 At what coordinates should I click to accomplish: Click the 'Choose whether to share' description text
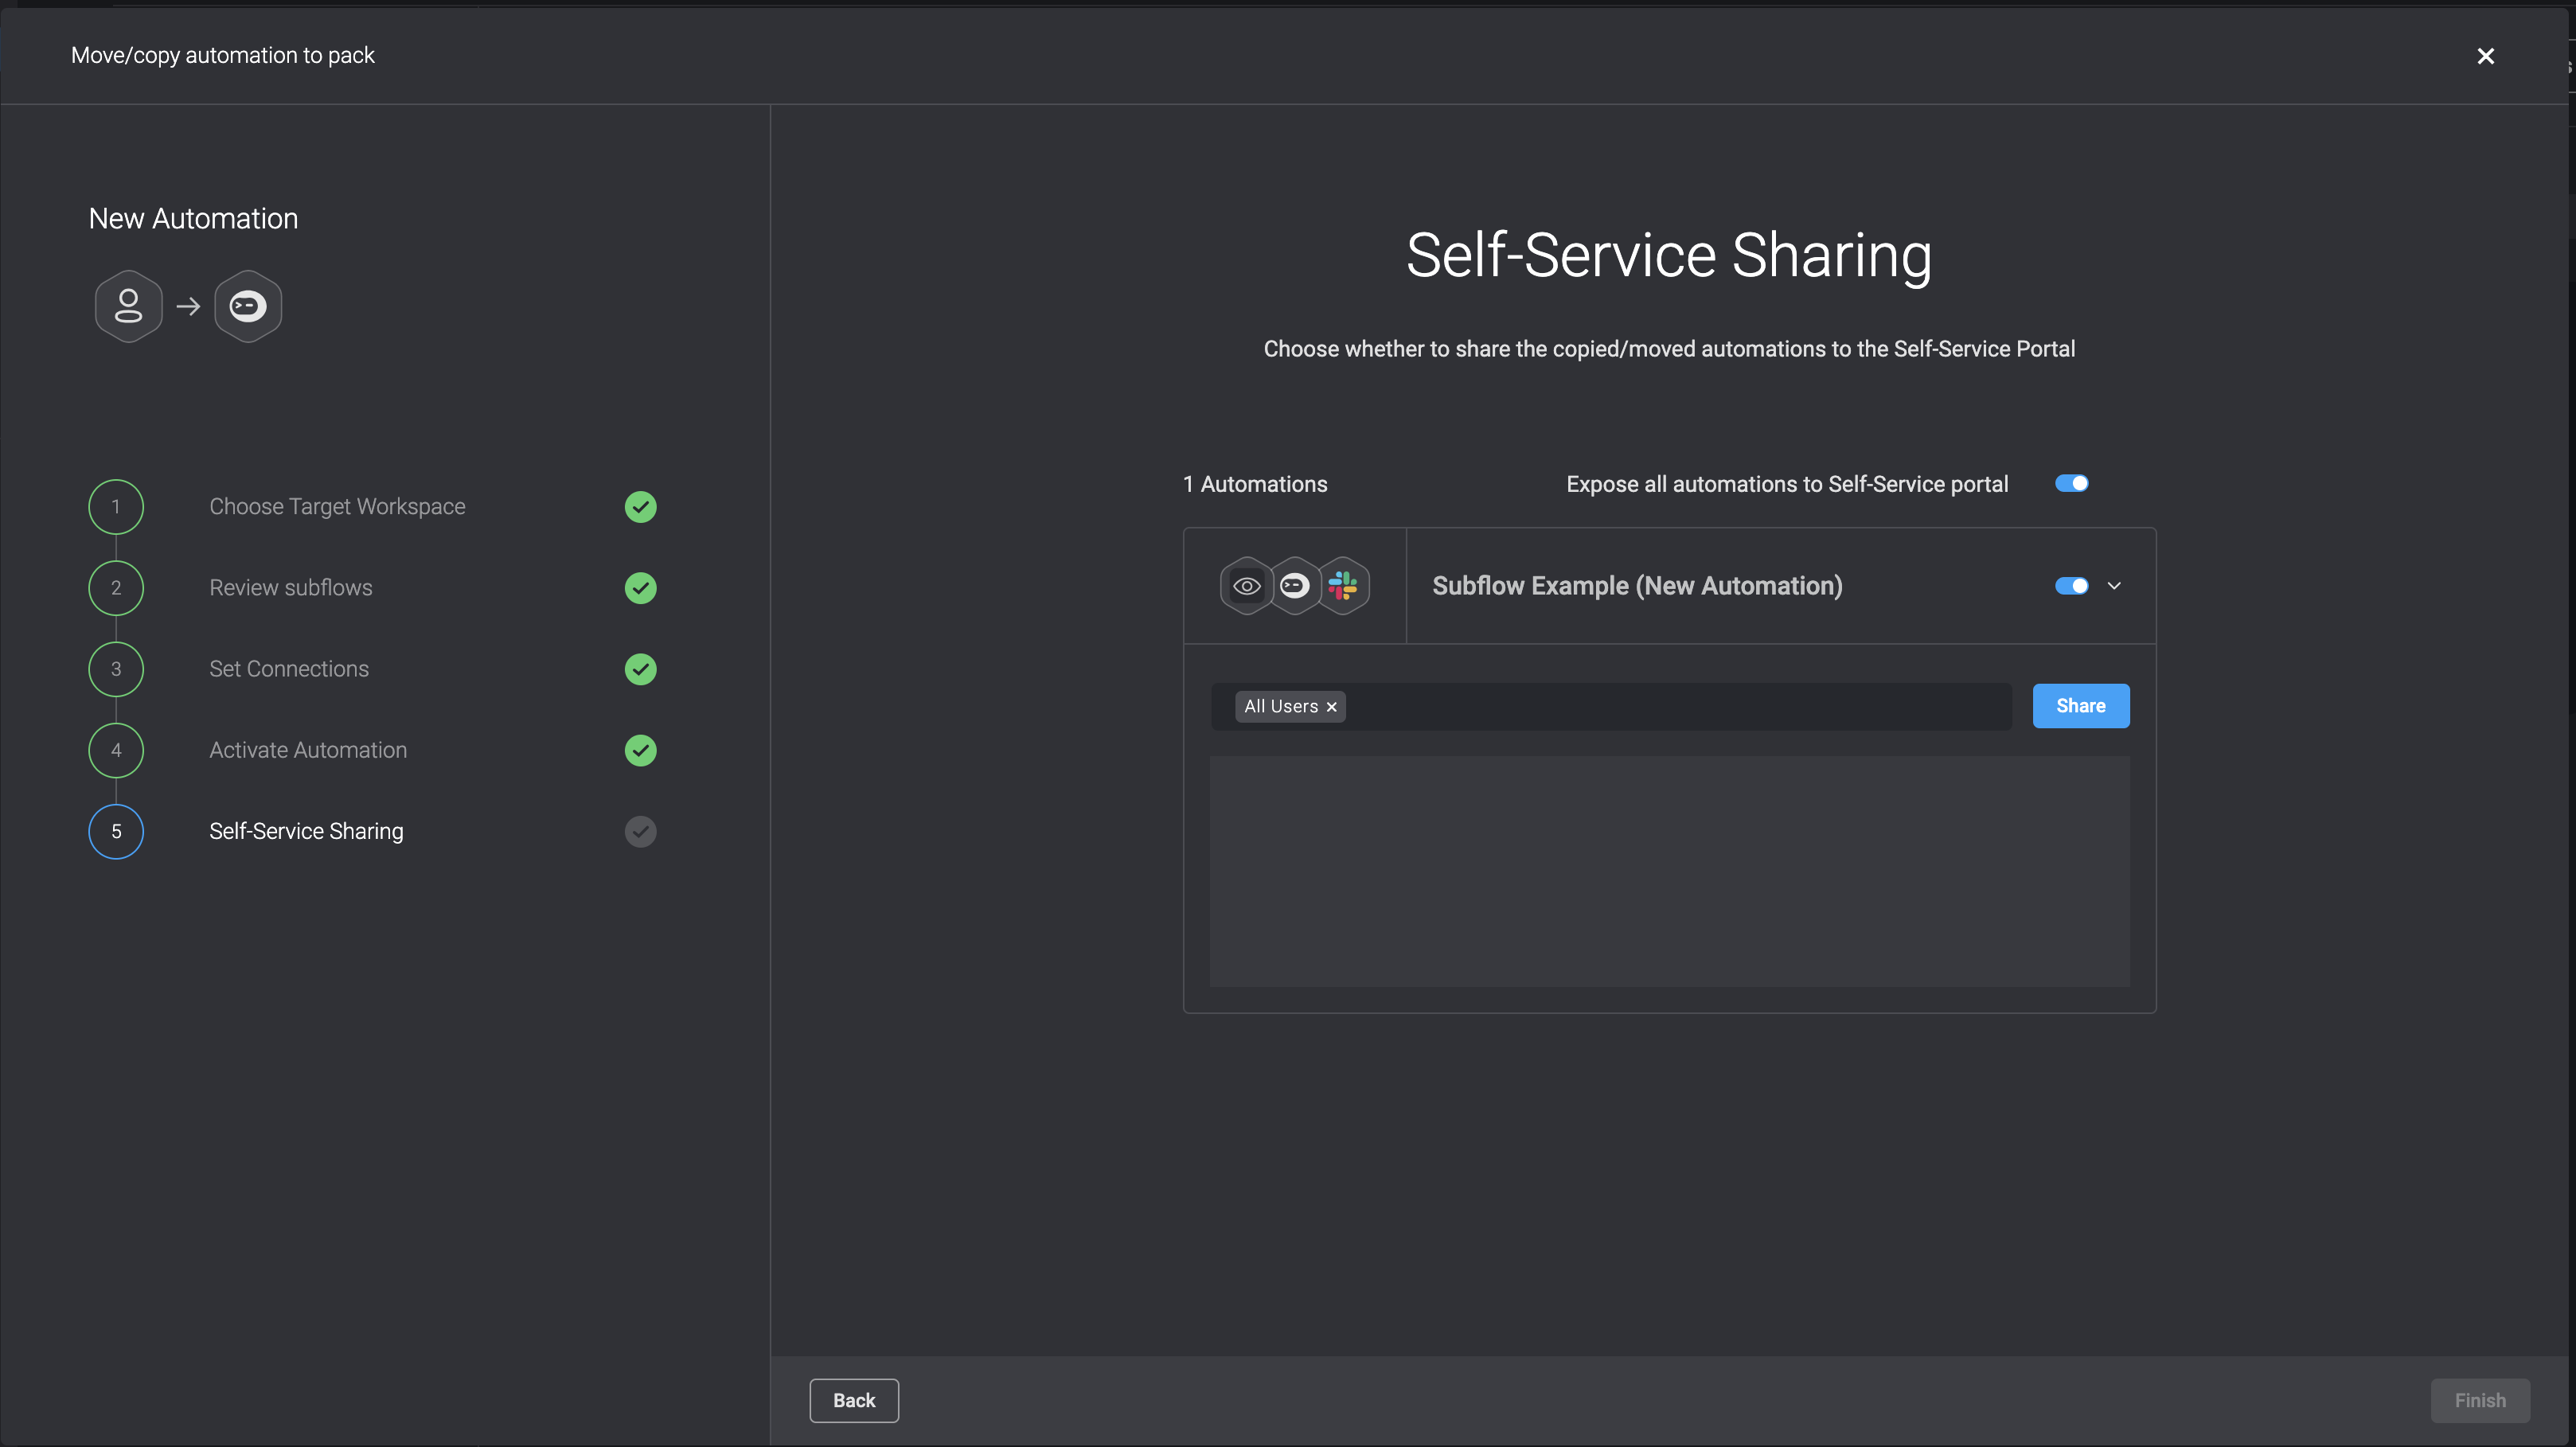tap(1669, 349)
